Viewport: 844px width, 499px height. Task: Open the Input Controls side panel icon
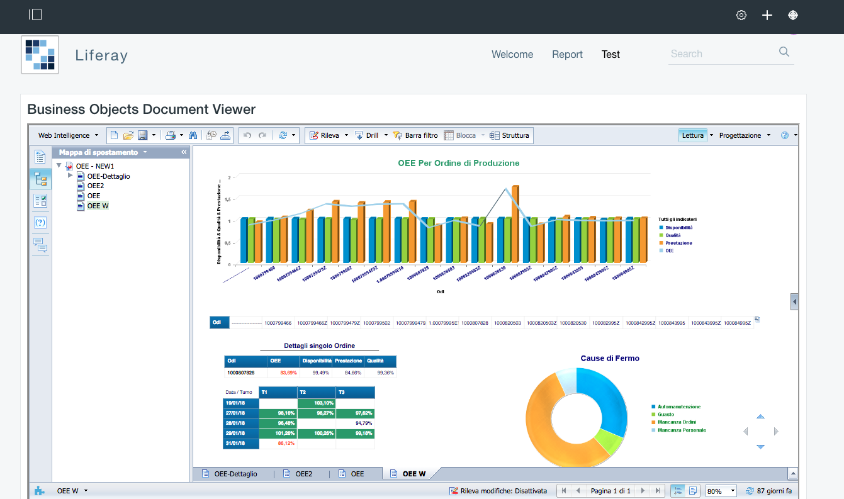coord(40,201)
